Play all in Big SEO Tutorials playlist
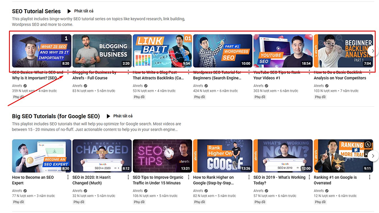Screen dimensions: 379x213 click(x=119, y=116)
